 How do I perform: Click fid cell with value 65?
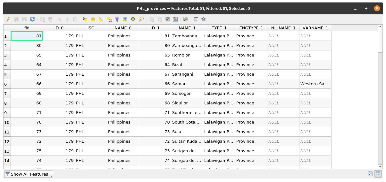[27, 55]
